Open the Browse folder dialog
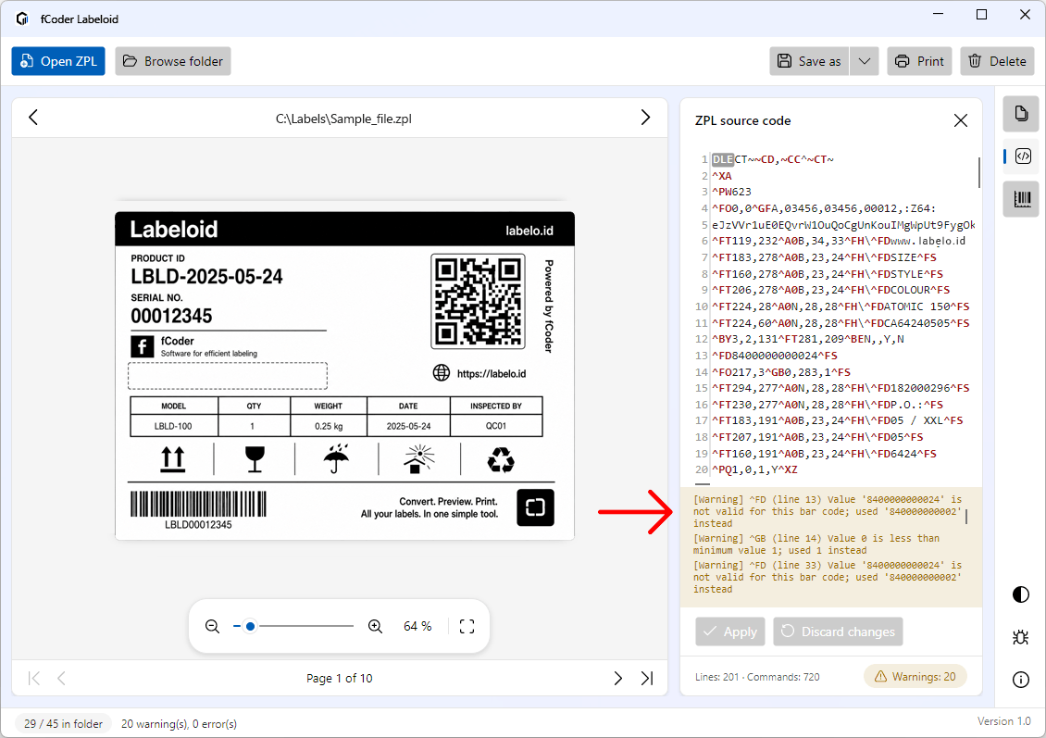 coord(173,61)
